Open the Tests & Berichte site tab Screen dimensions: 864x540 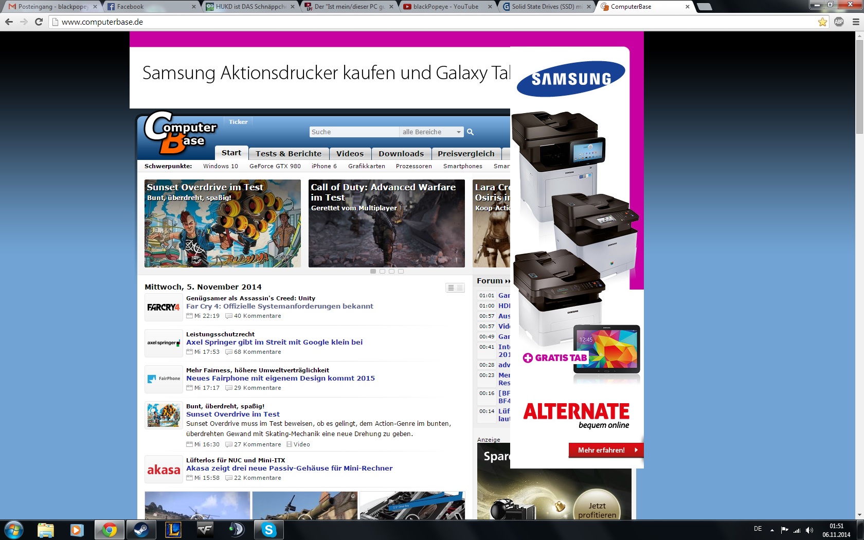(289, 153)
